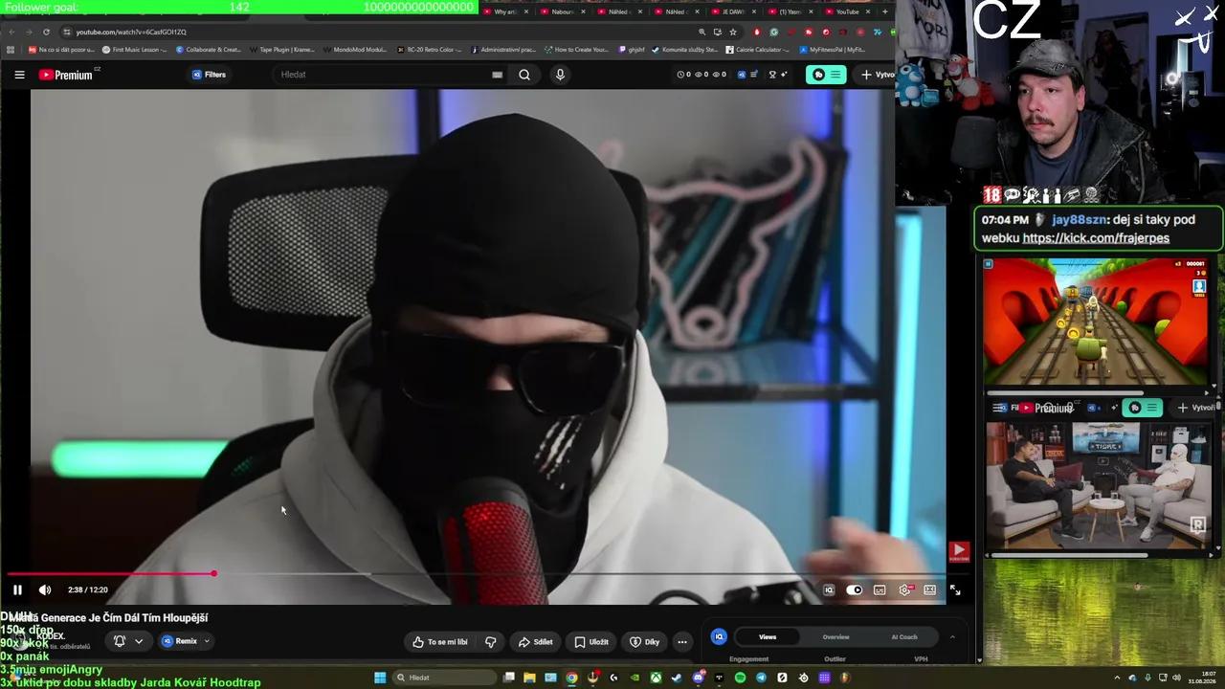The width and height of the screenshot is (1225, 689).
Task: Toggle the green vidIQ panel switch
Action: pos(826,75)
